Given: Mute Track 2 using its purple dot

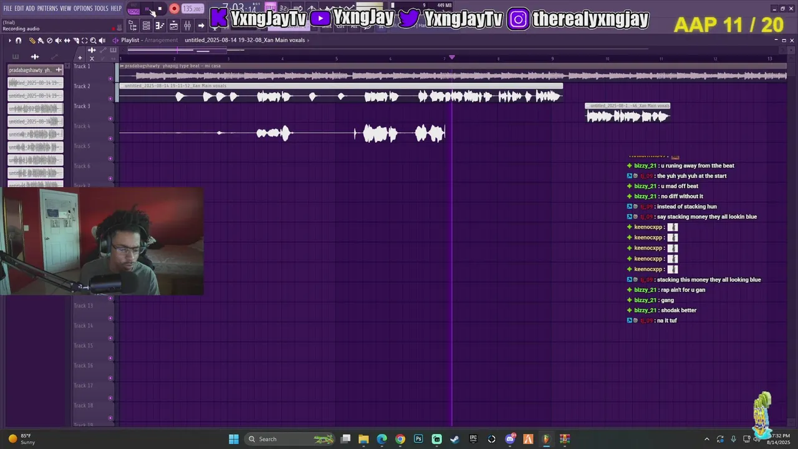Looking at the screenshot, I should pos(110,99).
